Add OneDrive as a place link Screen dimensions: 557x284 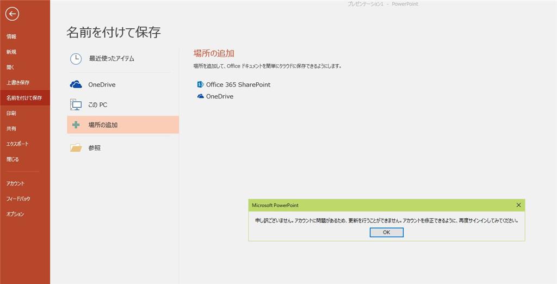[x=220, y=96]
